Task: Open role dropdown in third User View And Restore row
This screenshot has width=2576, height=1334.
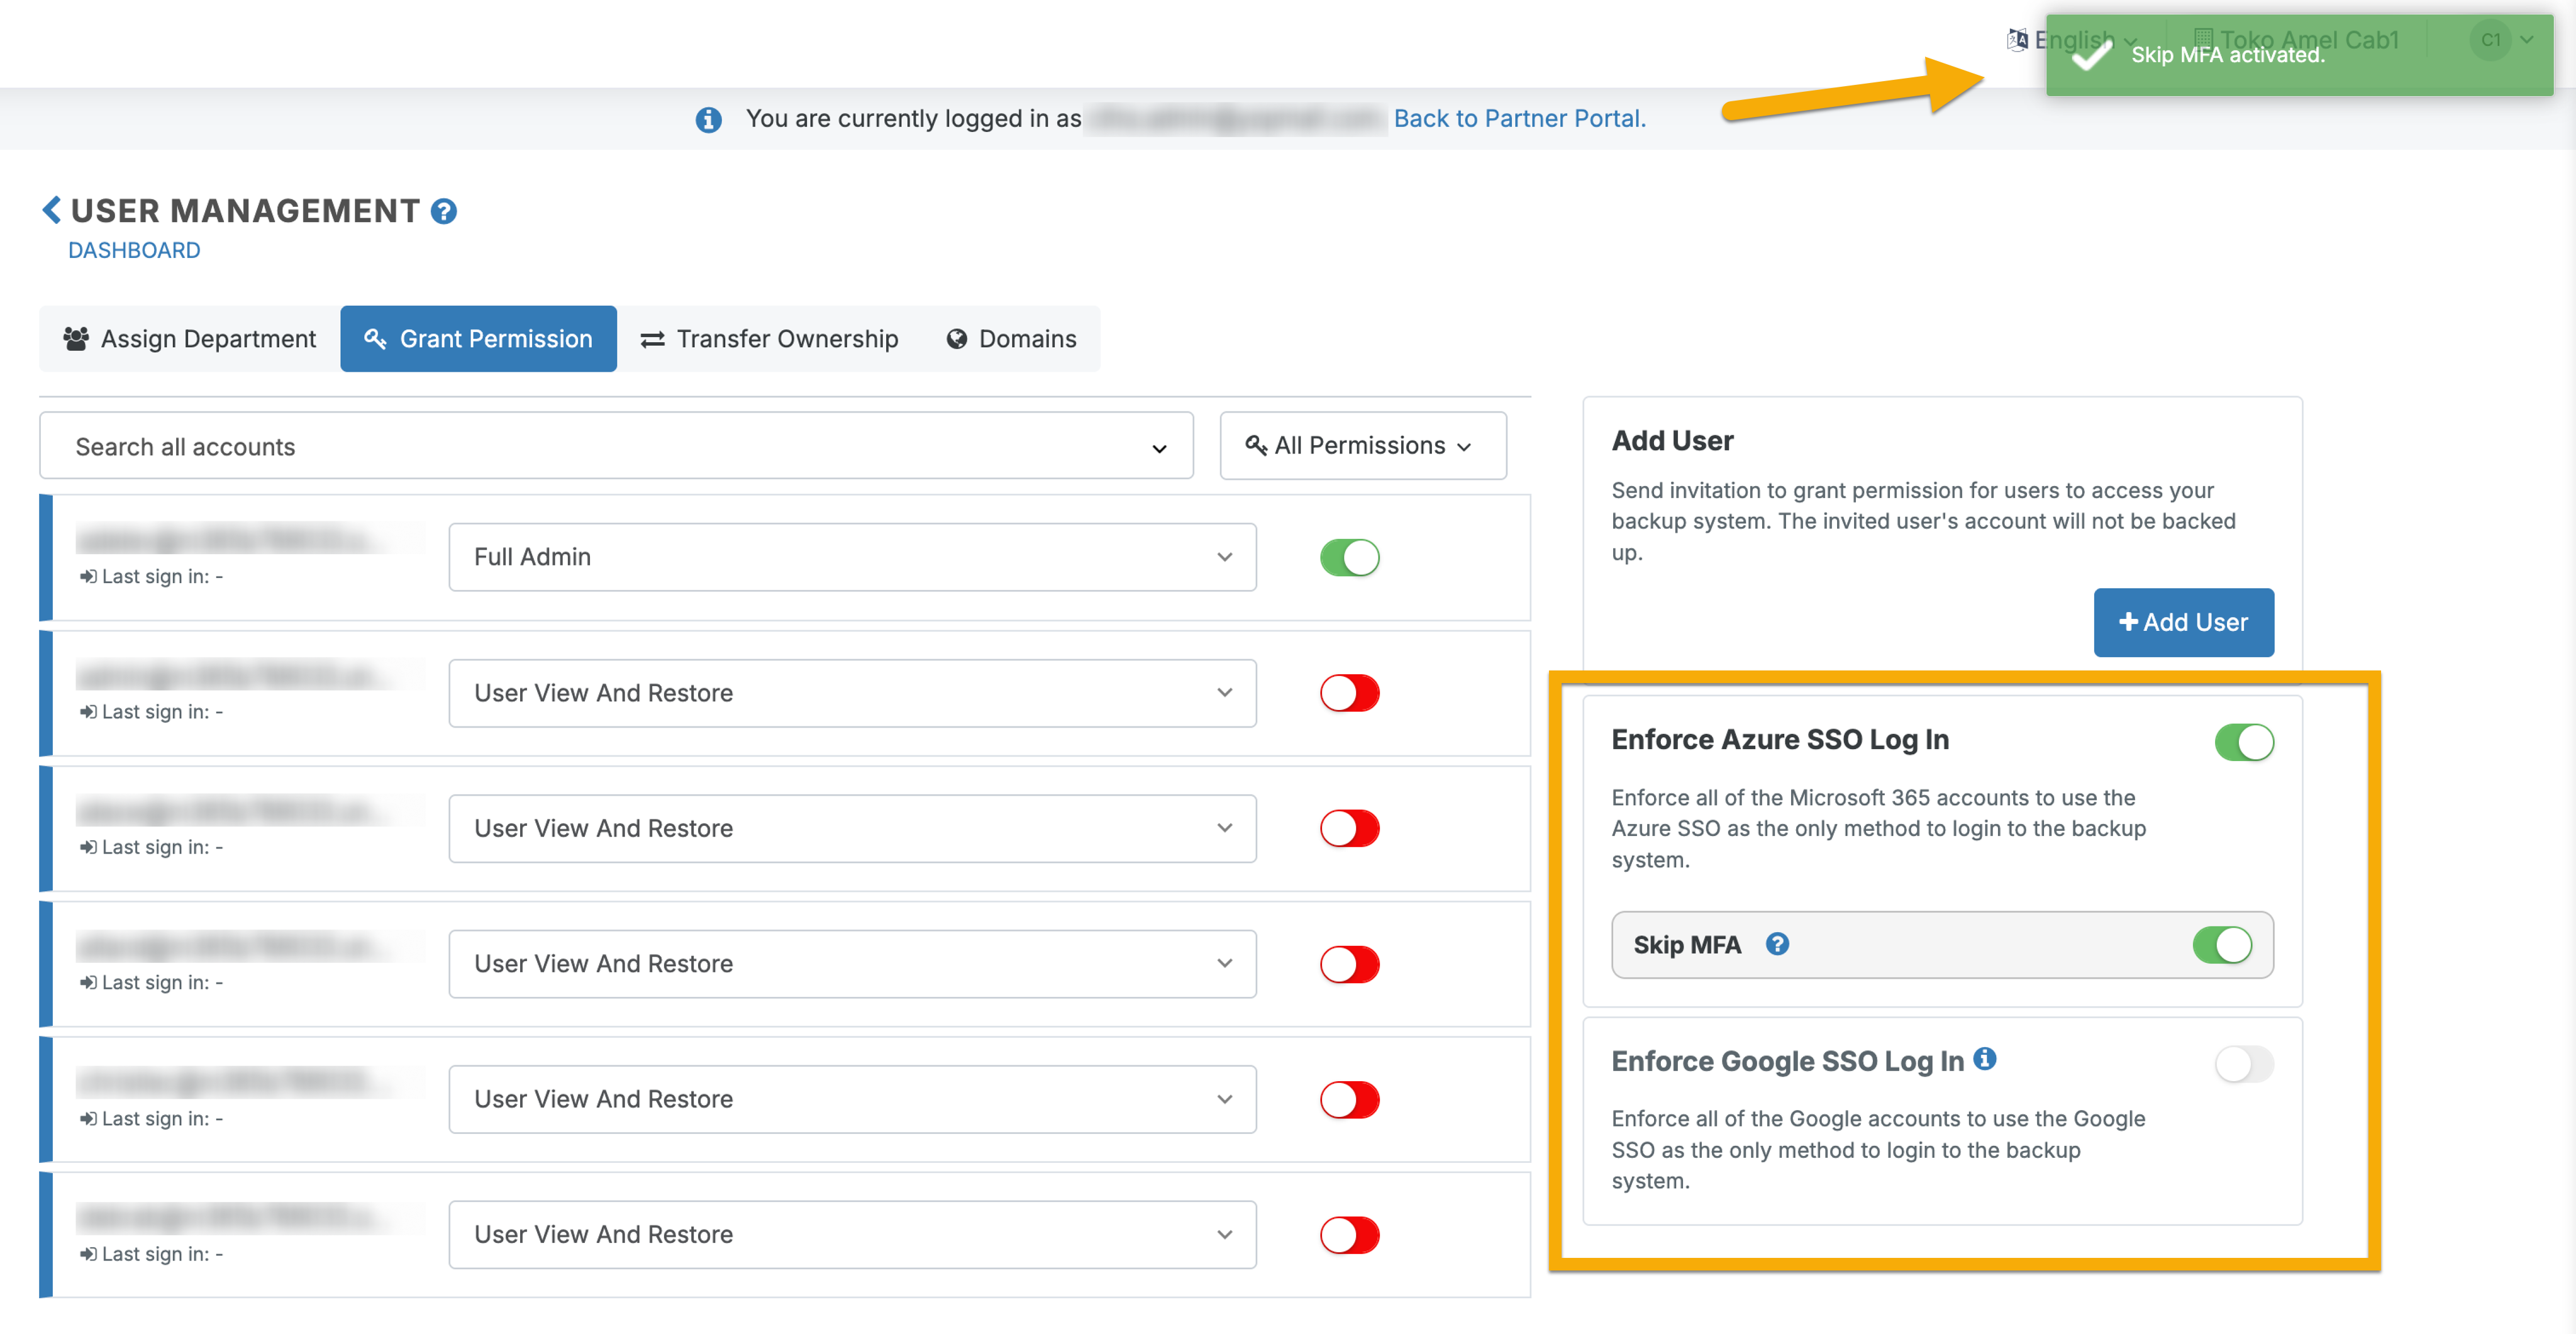Action: [852, 964]
